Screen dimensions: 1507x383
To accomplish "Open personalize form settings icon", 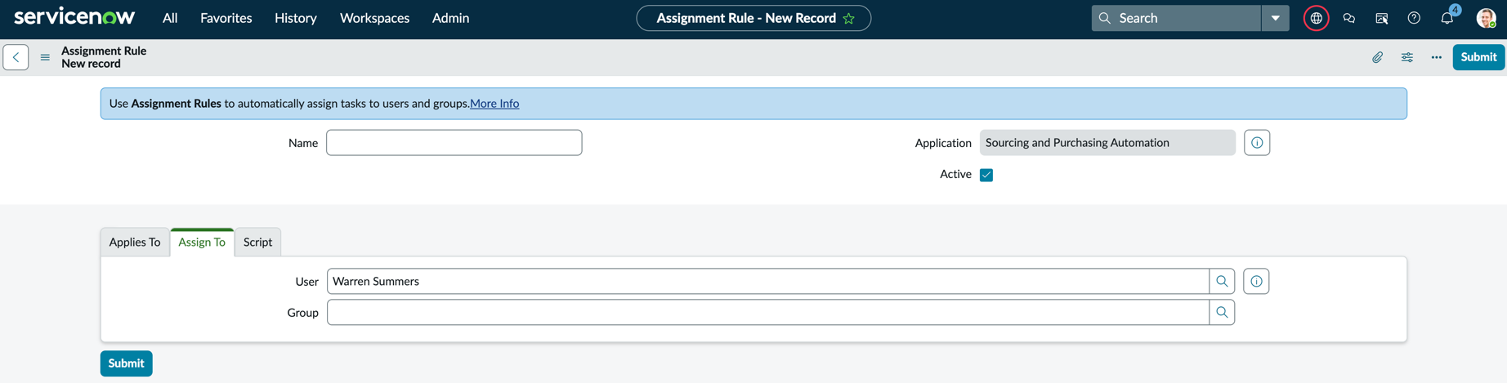I will pos(1407,57).
